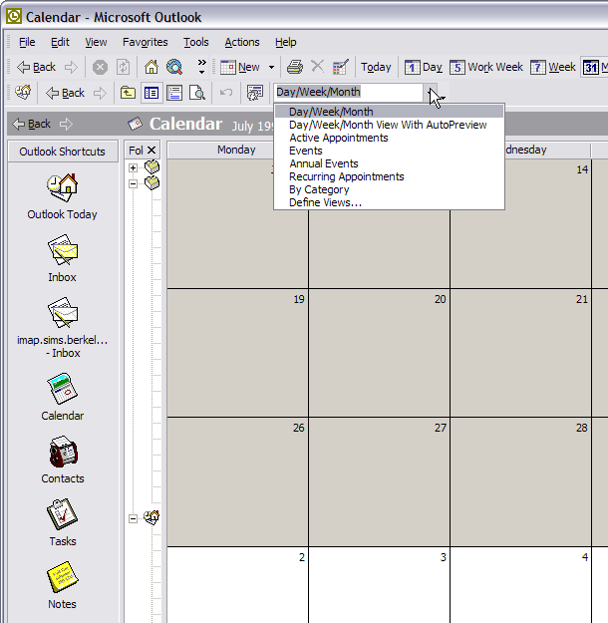Click the Current View combo box field
Image resolution: width=608 pixels, height=623 pixels.
348,92
